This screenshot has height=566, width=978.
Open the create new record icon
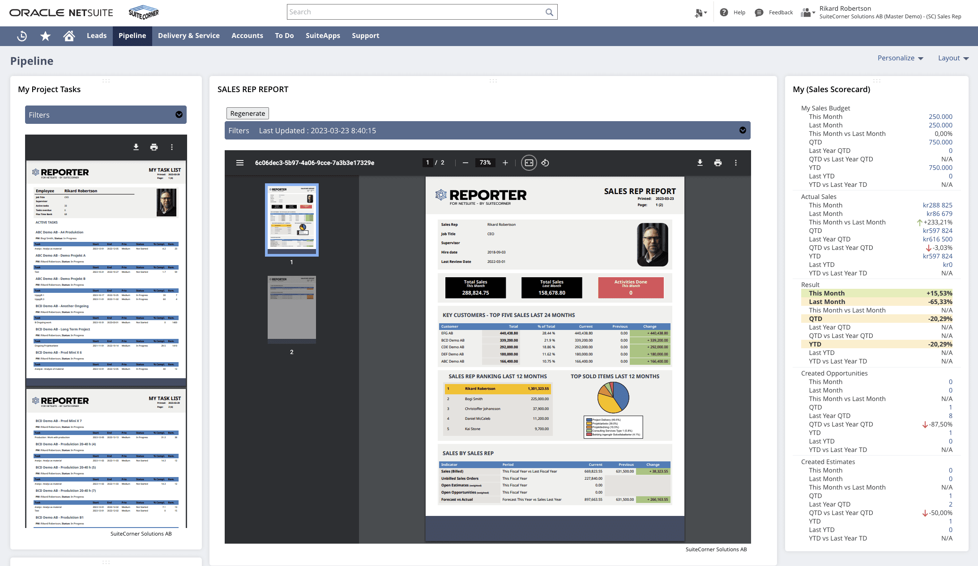coord(700,13)
